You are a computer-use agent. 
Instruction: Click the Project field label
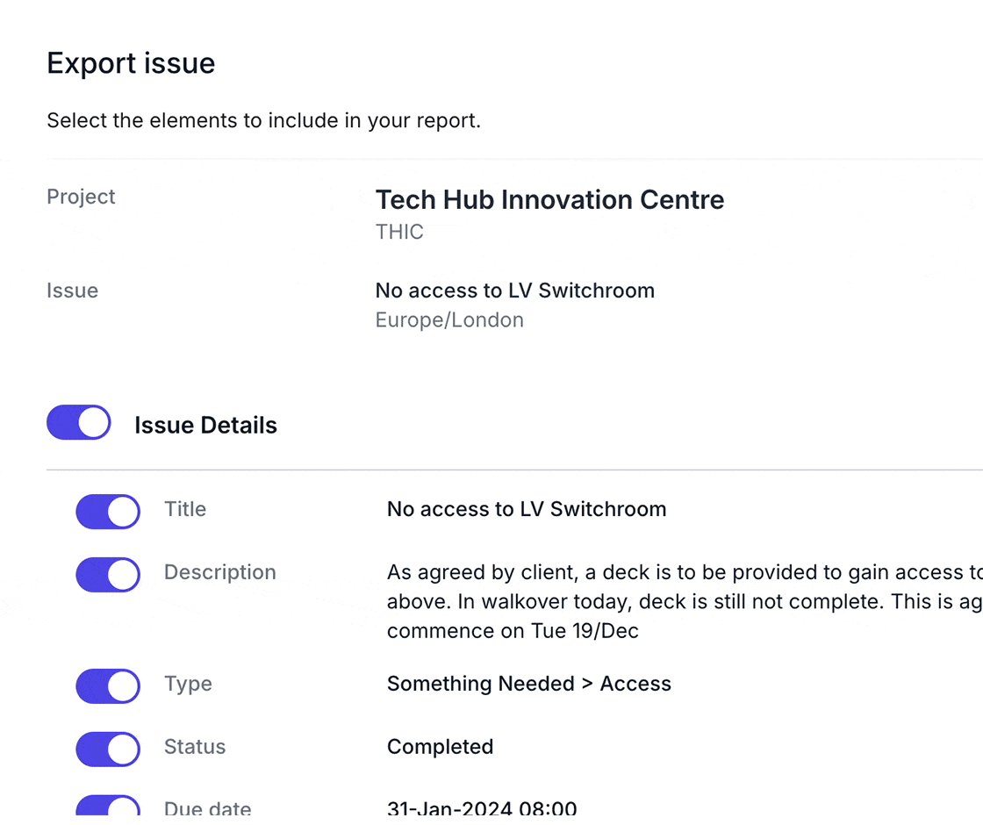click(x=81, y=197)
